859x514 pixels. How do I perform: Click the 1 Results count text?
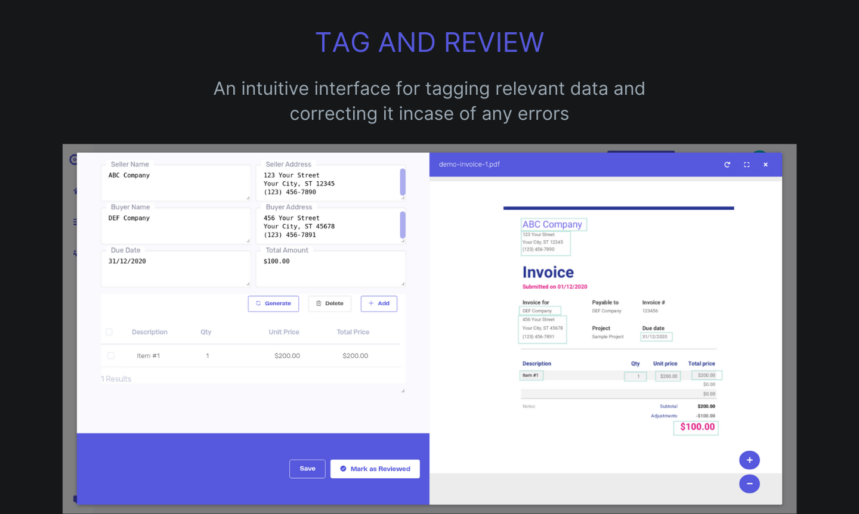[116, 379]
